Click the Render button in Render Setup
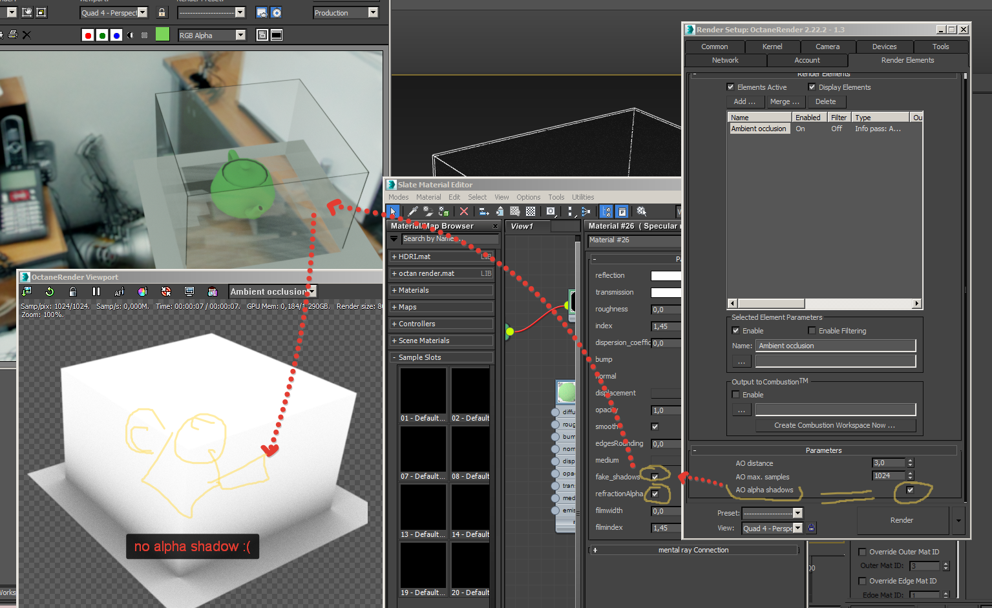The image size is (992, 608). point(902,520)
